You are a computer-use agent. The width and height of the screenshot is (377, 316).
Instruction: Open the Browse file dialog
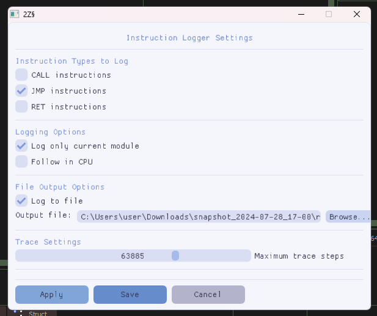(349, 217)
